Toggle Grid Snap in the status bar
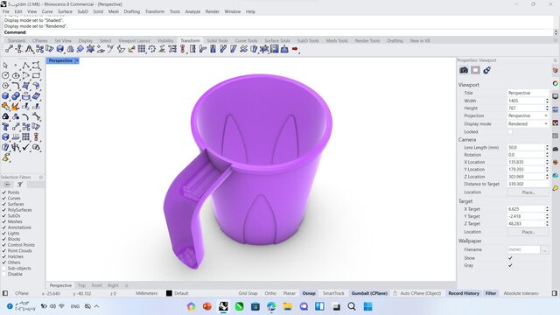Image resolution: width=560 pixels, height=315 pixels. pos(248,293)
